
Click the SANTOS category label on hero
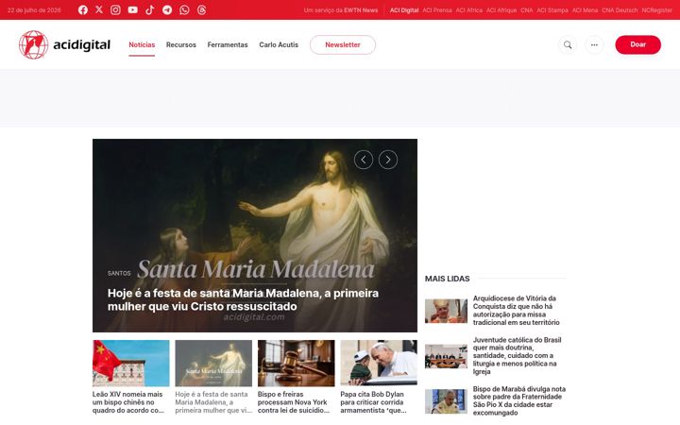(119, 273)
